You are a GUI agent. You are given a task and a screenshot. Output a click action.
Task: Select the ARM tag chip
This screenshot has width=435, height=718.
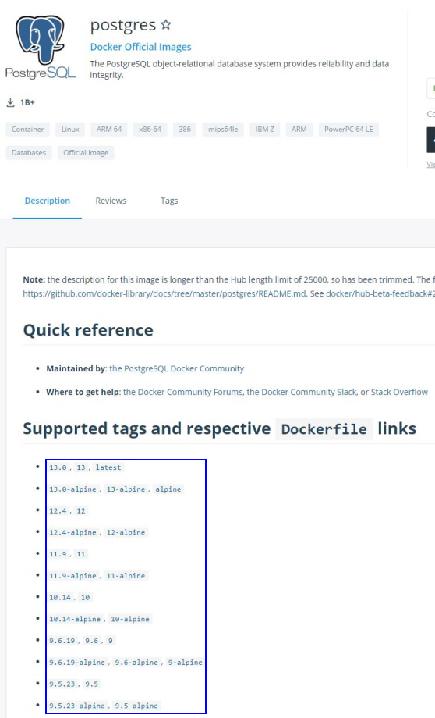[299, 129]
